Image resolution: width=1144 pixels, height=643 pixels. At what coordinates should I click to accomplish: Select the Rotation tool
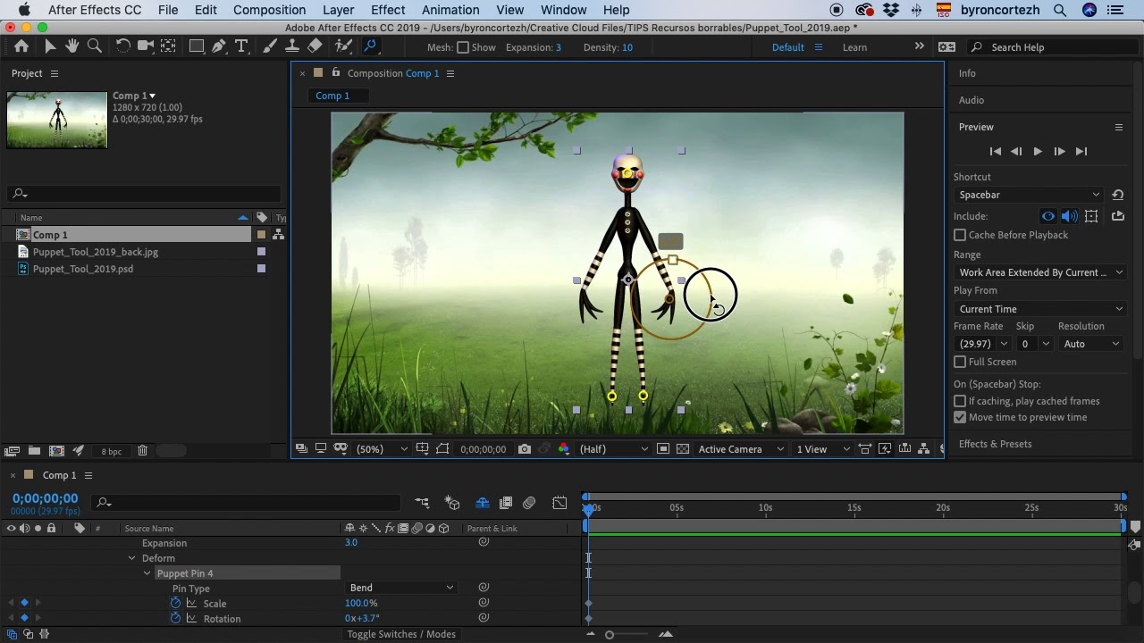pyautogui.click(x=123, y=46)
